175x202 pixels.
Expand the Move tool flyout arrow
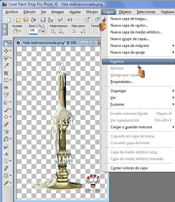click(11, 51)
